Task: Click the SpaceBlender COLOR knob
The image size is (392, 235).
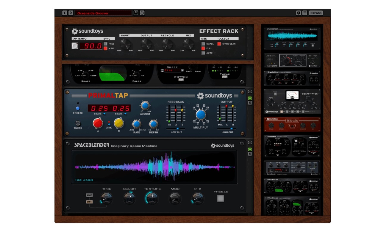Action: coord(129,198)
